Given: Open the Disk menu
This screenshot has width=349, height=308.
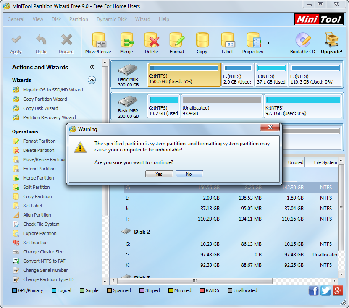Looking at the screenshot, I should point(56,19).
